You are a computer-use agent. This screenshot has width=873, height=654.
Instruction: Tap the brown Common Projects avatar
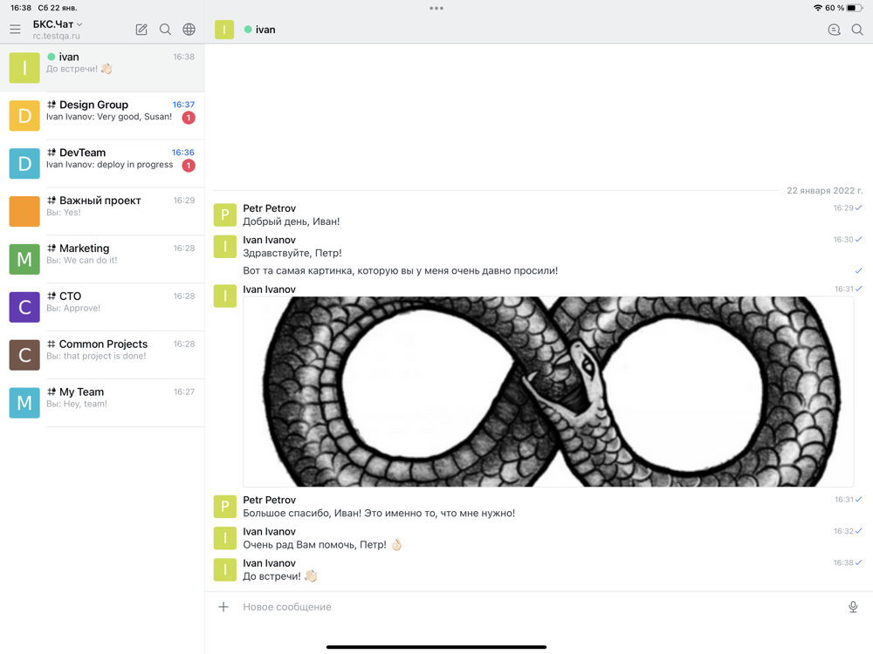[24, 355]
